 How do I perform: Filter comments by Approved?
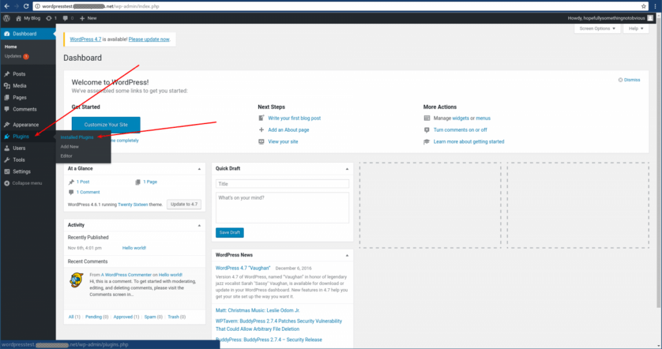[x=123, y=317]
